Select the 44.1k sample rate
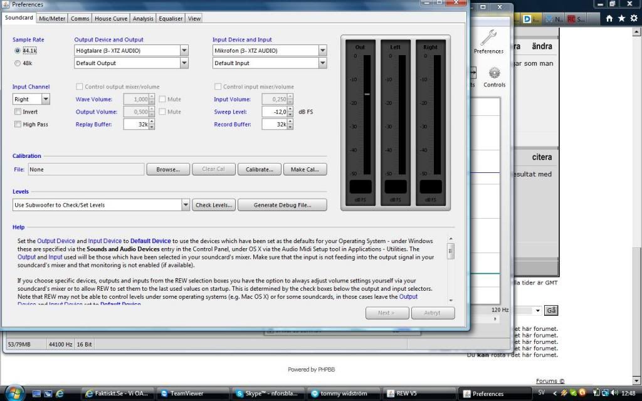642x401 pixels. click(17, 51)
